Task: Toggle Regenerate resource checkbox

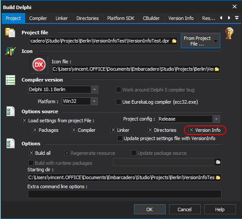Action: [67, 153]
